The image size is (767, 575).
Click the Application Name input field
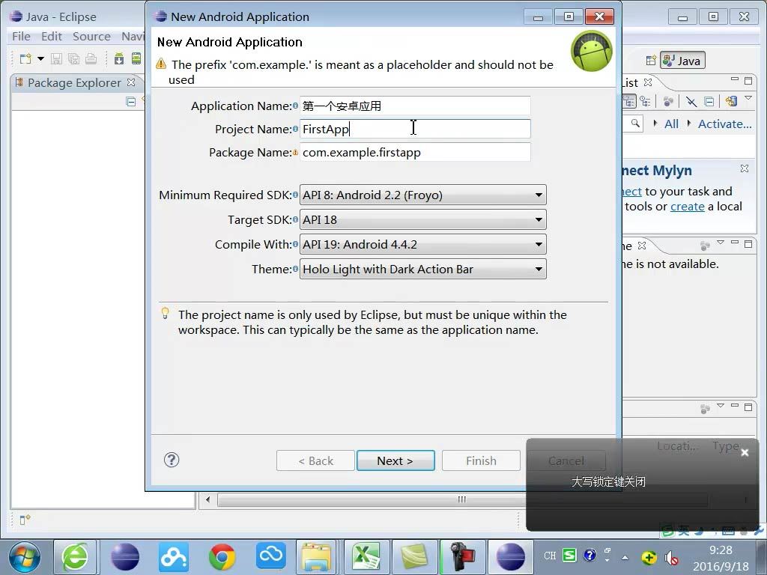pos(415,106)
